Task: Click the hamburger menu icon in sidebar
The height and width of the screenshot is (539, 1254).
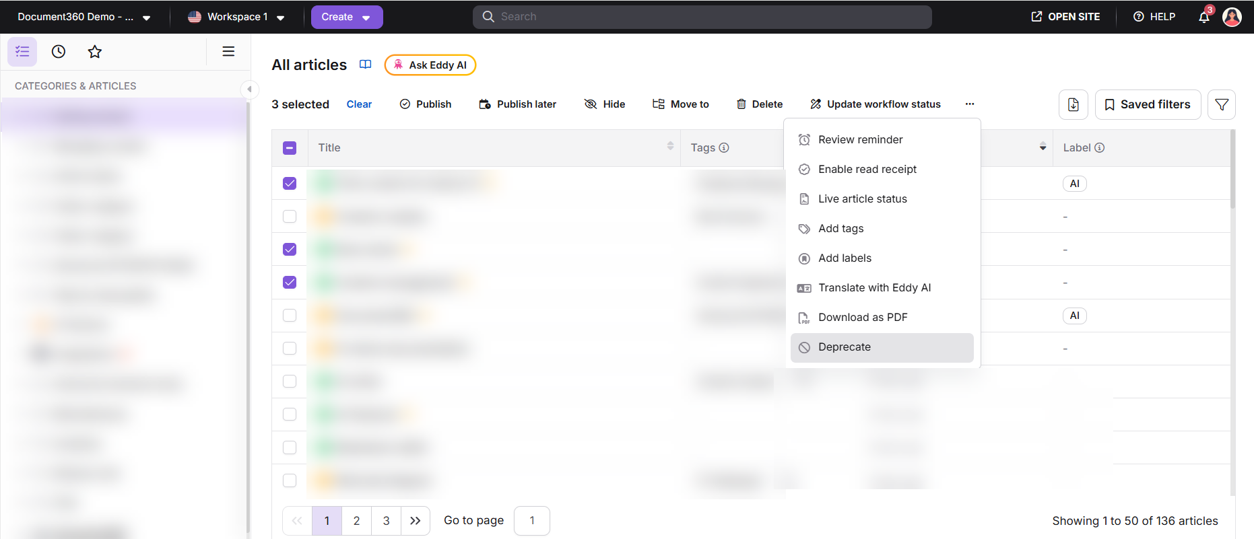Action: (228, 51)
